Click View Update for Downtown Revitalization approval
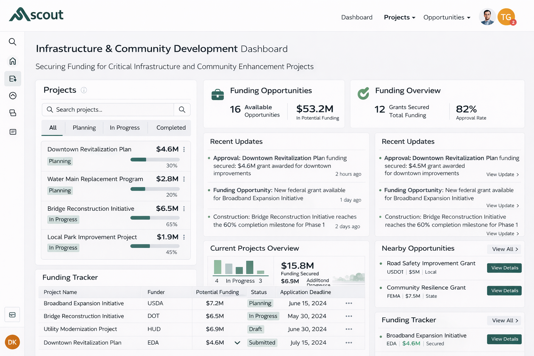 click(503, 175)
